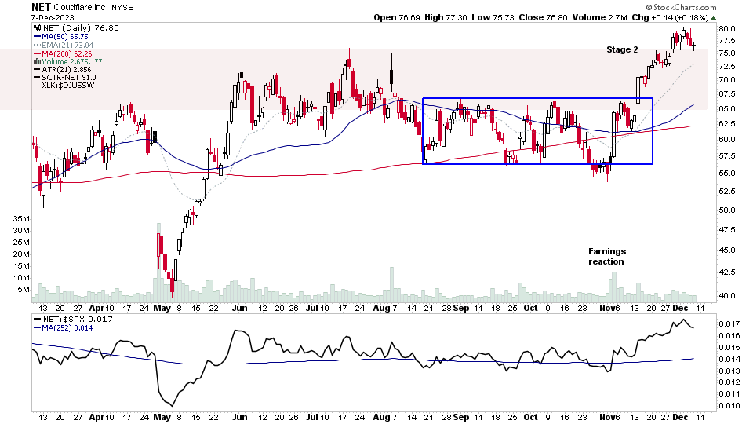Click the 0.017 relative strength axis label
The image size is (753, 424).
pyautogui.click(x=729, y=324)
